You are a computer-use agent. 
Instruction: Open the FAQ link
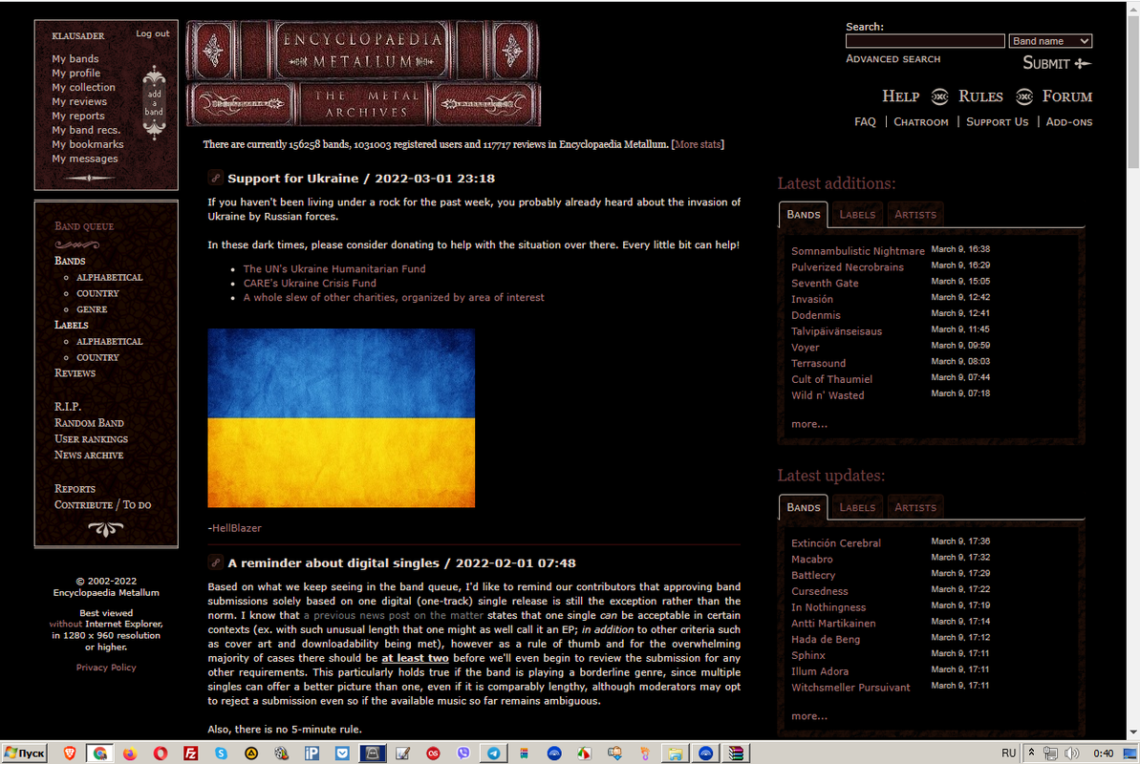pos(865,121)
